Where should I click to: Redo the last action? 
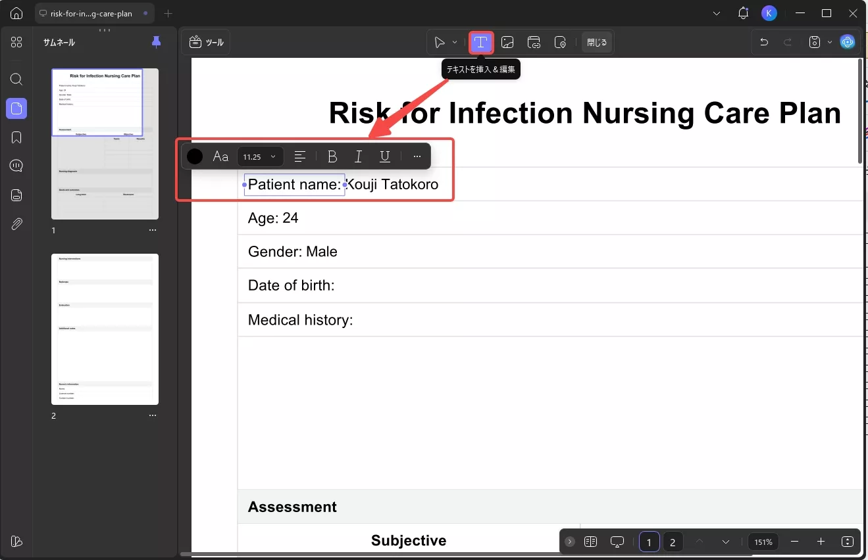pyautogui.click(x=788, y=43)
